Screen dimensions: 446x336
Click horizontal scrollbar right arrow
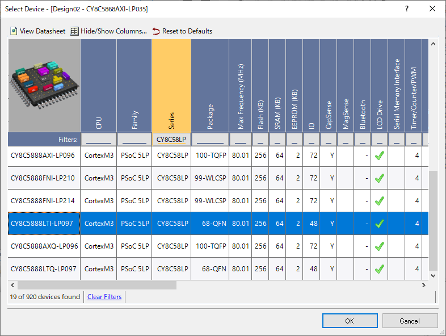424,285
